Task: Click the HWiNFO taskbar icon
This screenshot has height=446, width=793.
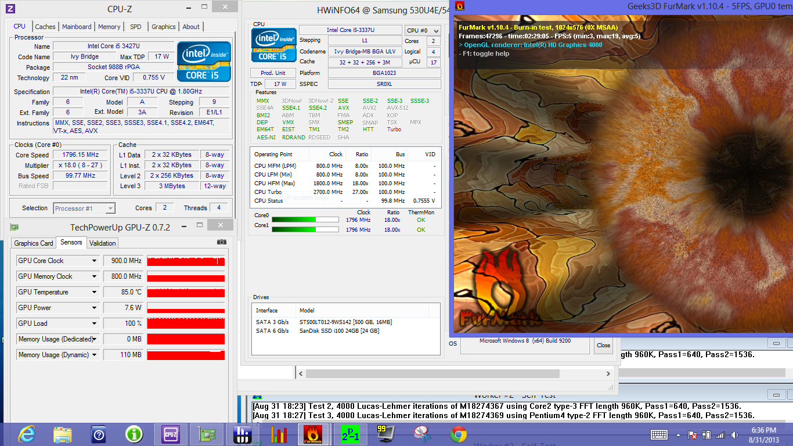Action: coord(242,434)
